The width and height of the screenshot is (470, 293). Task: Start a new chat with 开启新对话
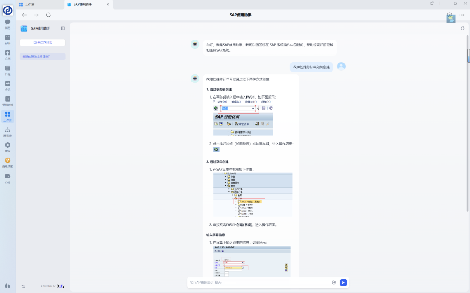pos(43,43)
